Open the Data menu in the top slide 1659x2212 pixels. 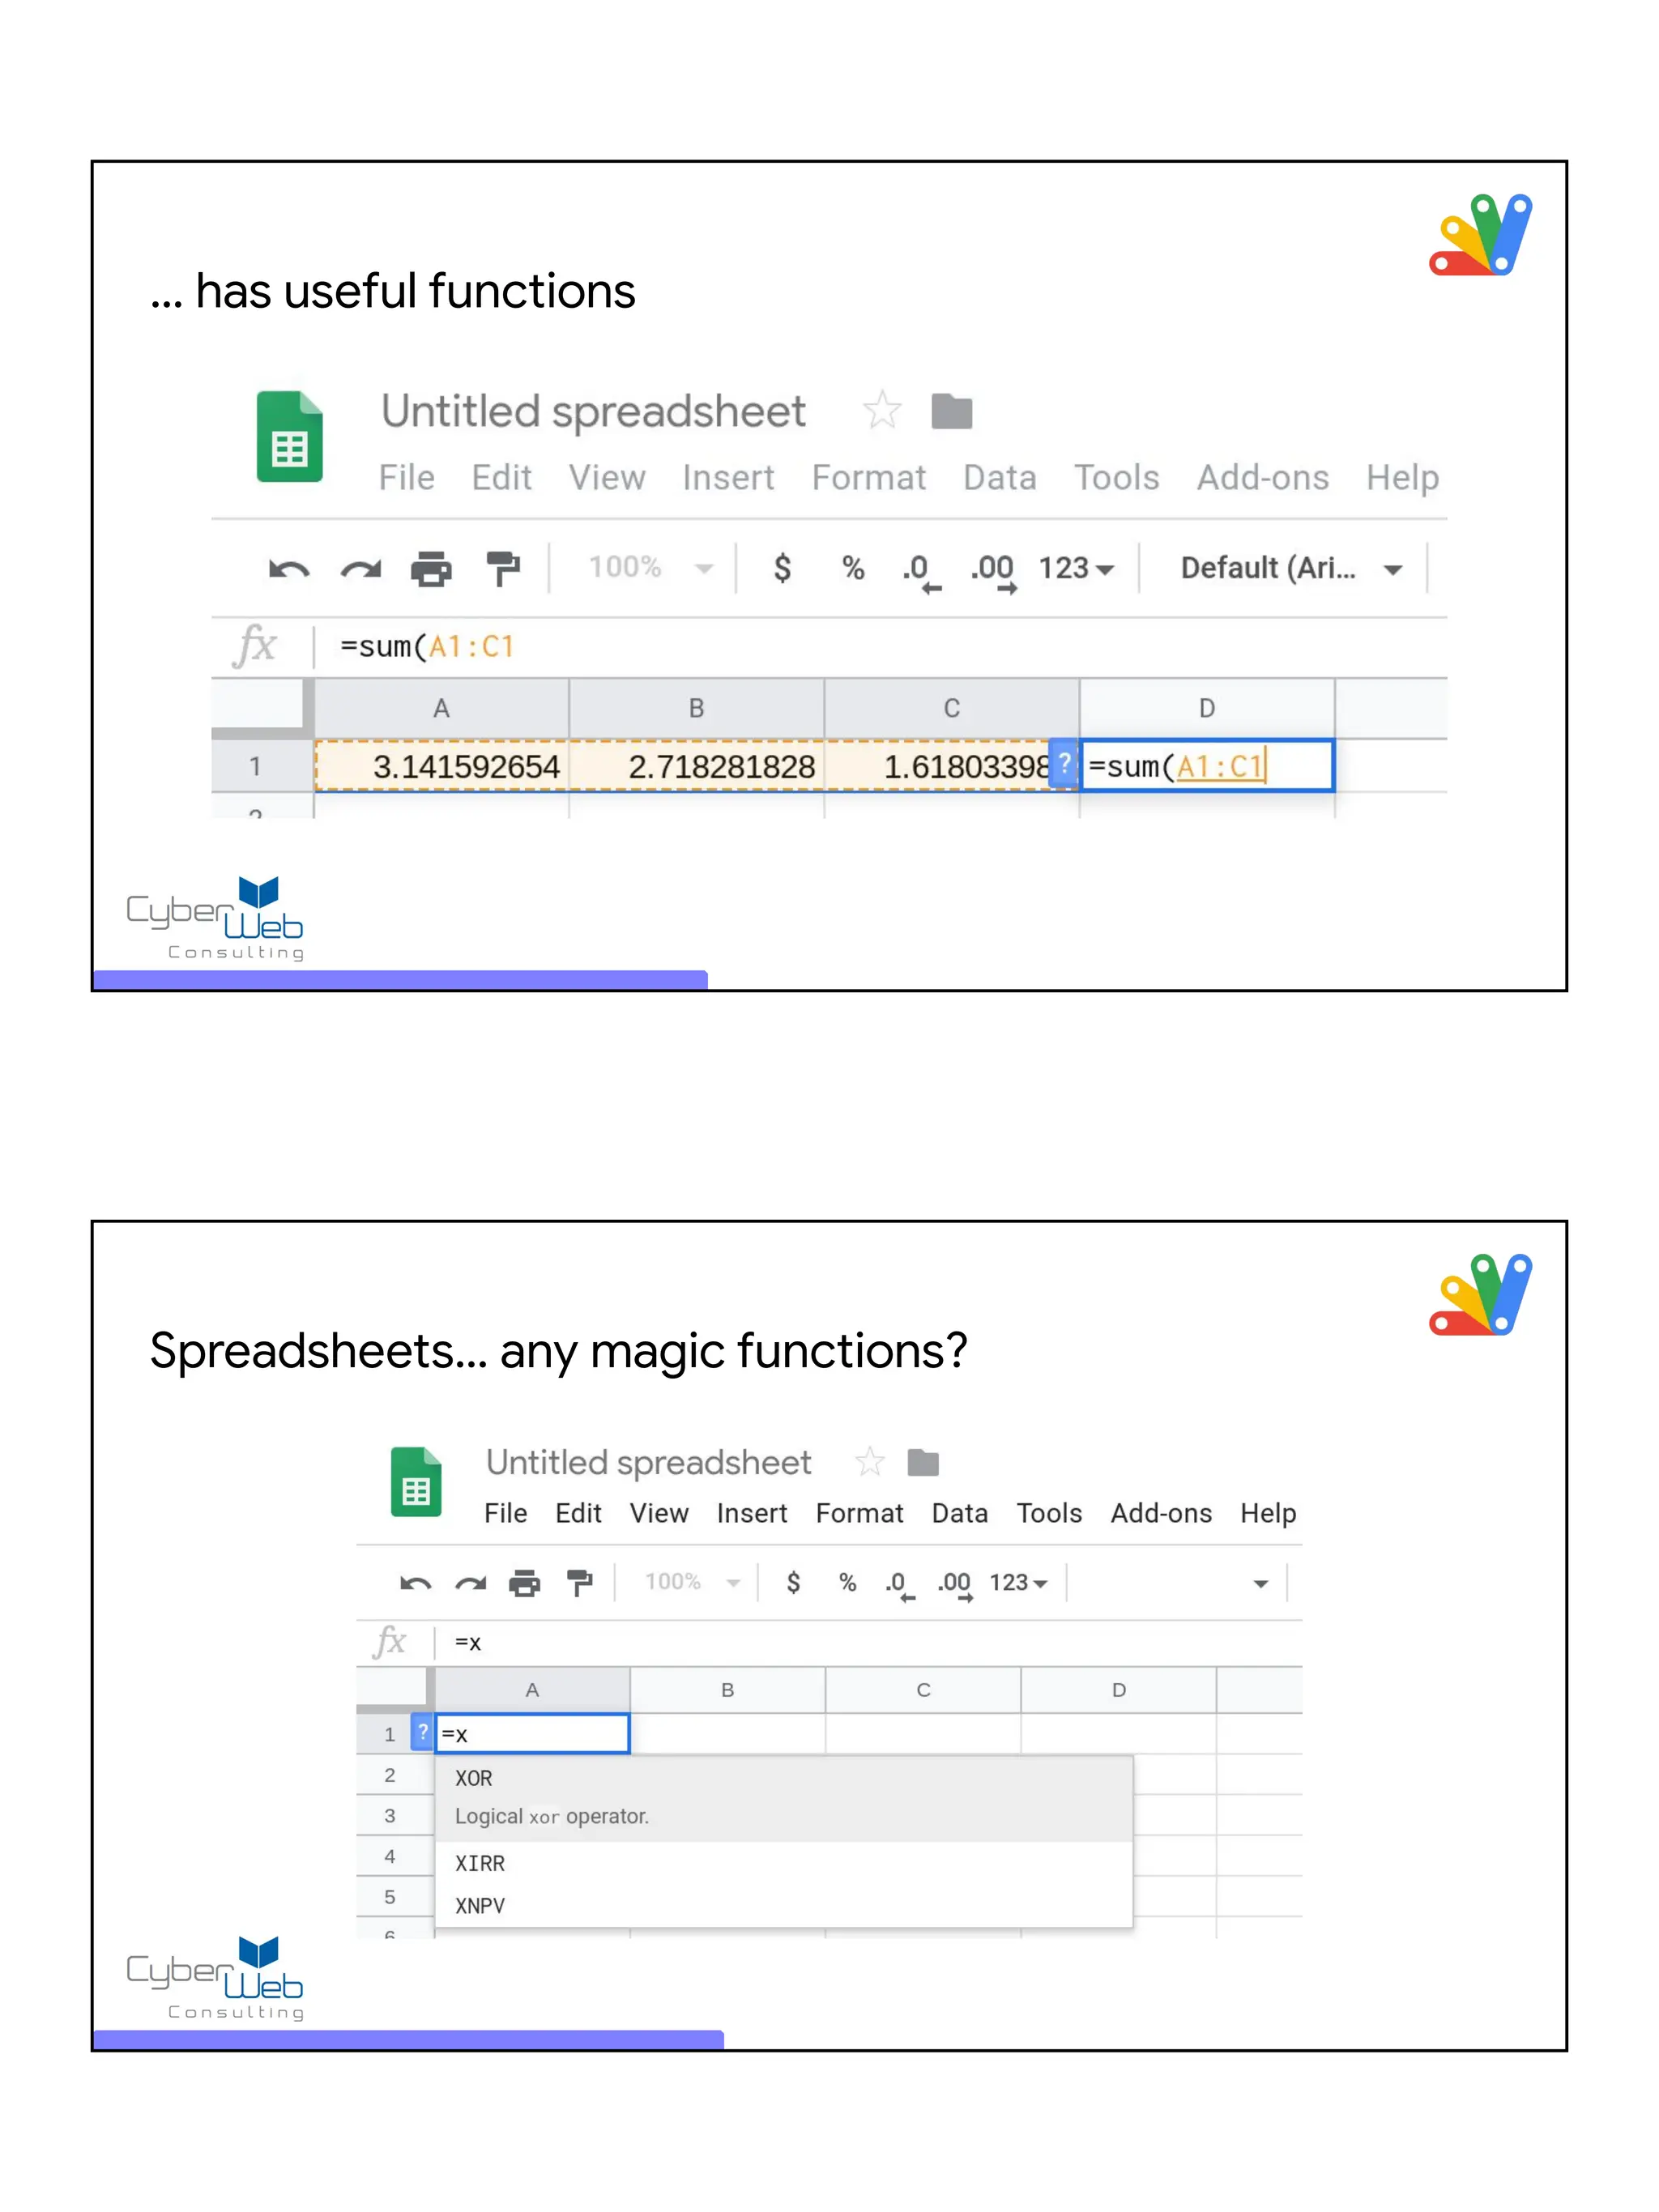(999, 477)
